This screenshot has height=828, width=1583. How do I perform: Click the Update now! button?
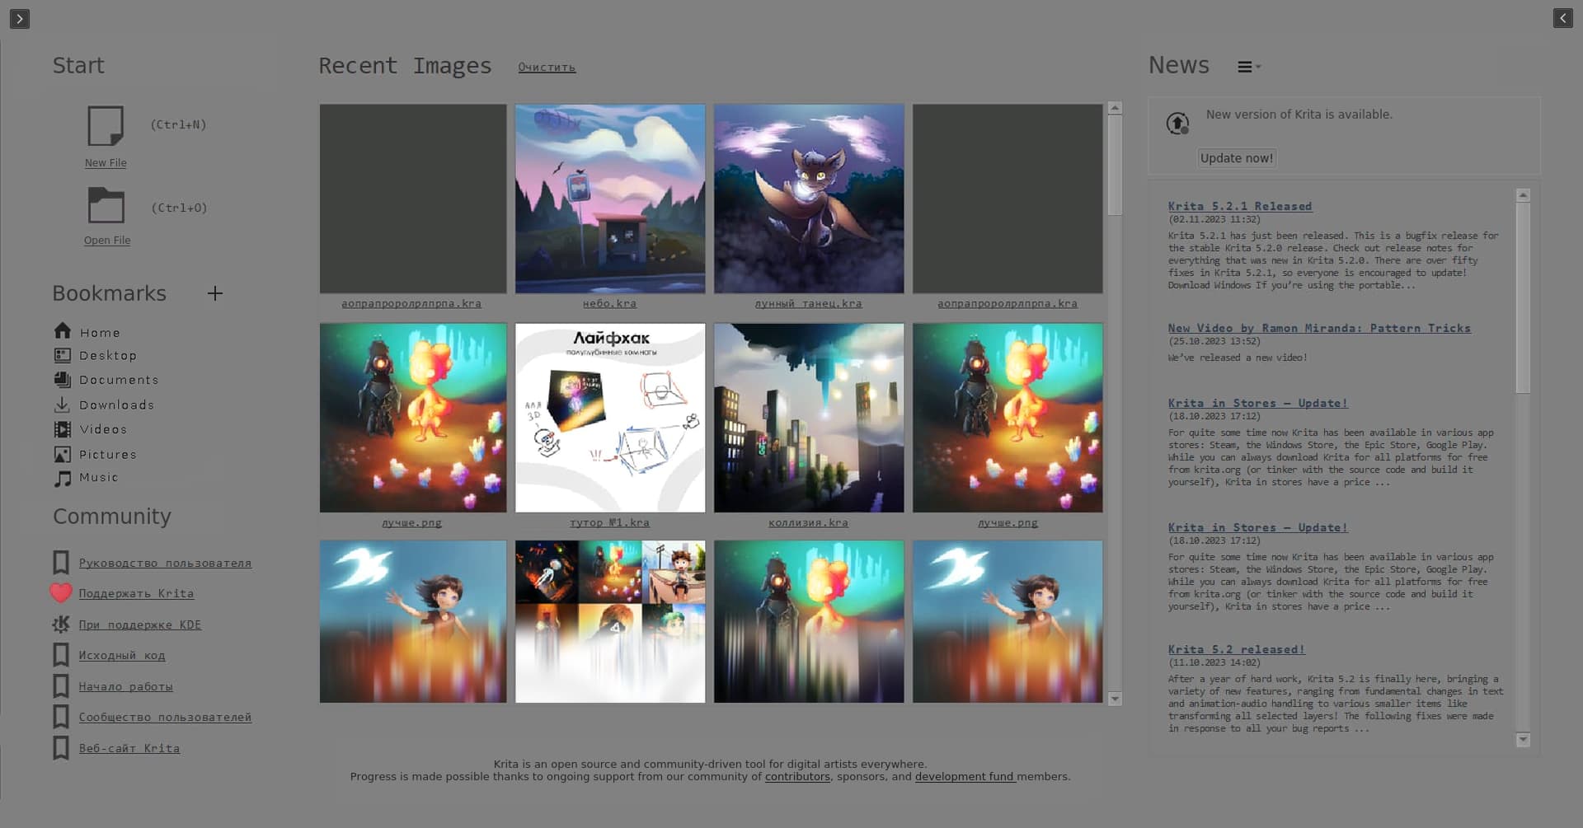(1237, 158)
